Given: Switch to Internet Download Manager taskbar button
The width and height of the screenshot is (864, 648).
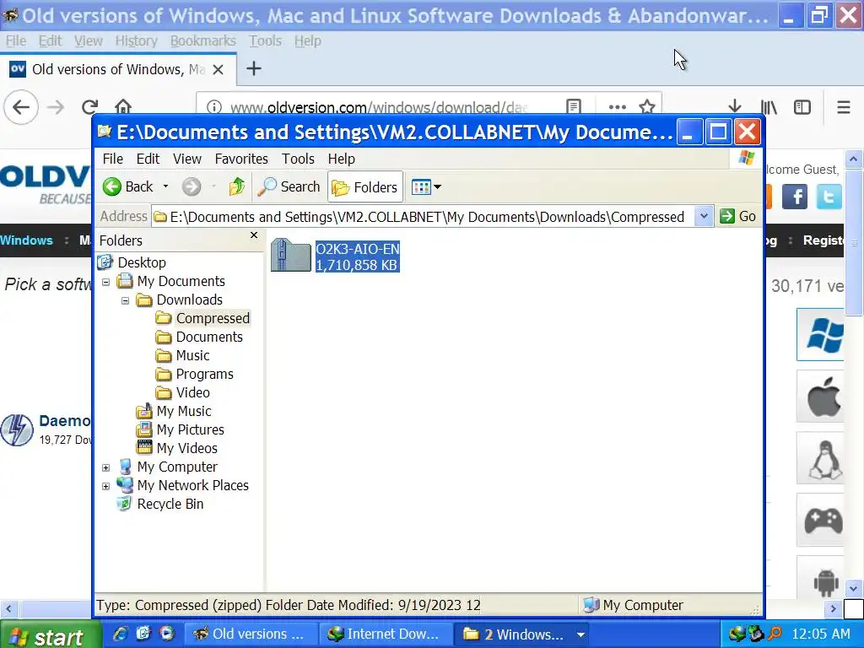Looking at the screenshot, I should tap(385, 634).
